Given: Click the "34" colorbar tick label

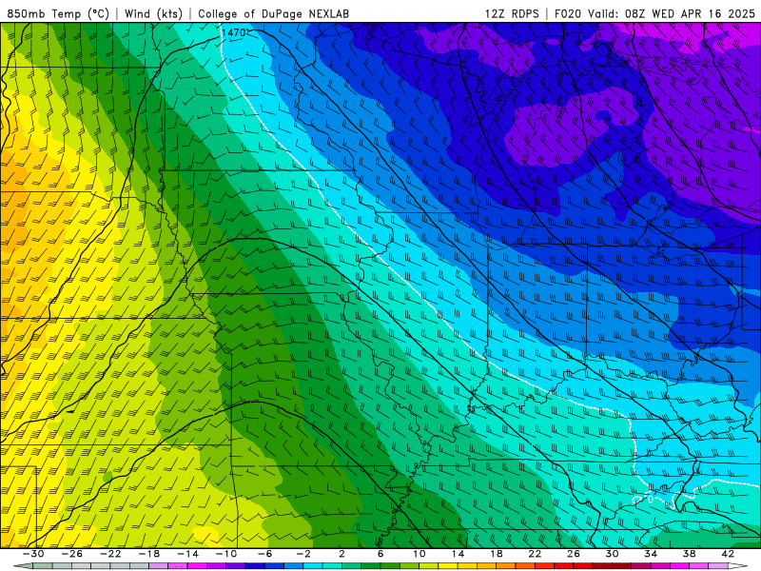Looking at the screenshot, I should click(x=651, y=554).
